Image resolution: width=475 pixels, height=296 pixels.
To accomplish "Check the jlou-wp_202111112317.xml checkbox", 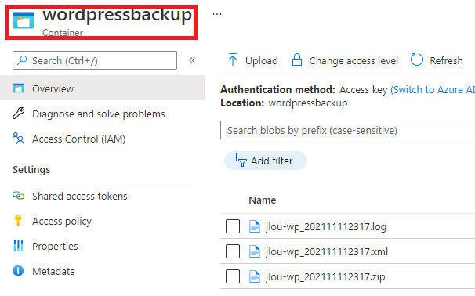I will click(x=233, y=251).
